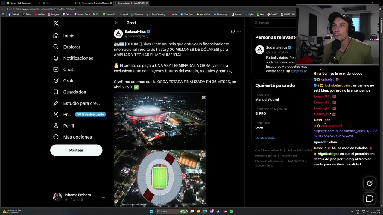Viewport: 383px width, 215px height.
Task: Click the browser address bar URL
Action: tap(46, 9)
